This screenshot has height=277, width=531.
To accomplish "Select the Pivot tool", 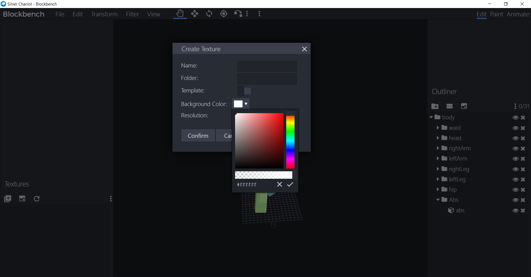I will (x=224, y=14).
